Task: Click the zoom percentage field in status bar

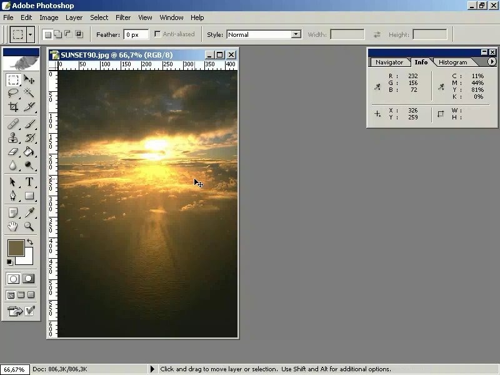Action: [14, 369]
